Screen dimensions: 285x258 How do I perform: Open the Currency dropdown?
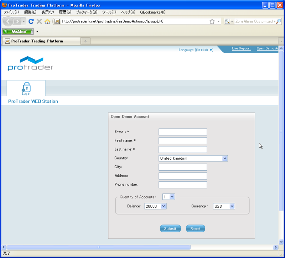[x=224, y=206]
